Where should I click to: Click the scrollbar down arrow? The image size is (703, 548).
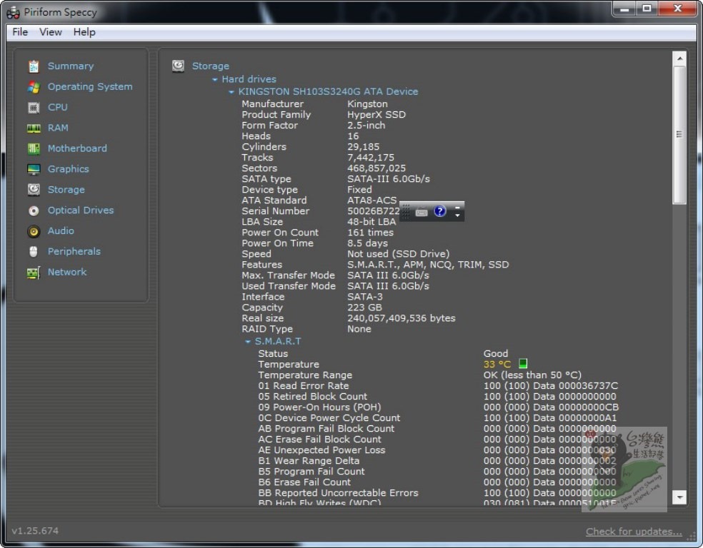coord(679,497)
